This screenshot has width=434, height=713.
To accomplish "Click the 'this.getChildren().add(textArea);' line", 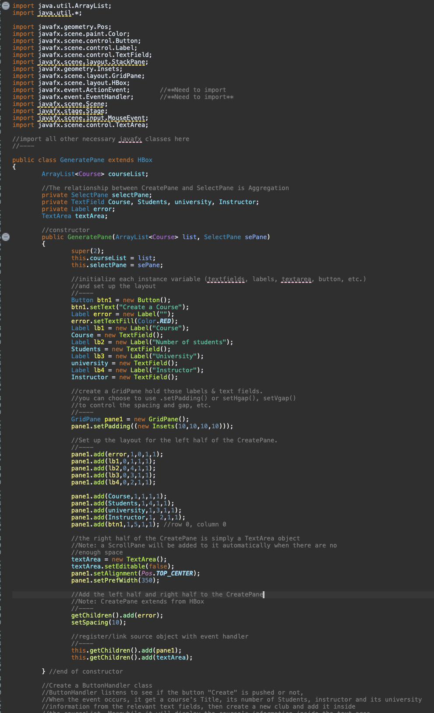I will 132,657.
